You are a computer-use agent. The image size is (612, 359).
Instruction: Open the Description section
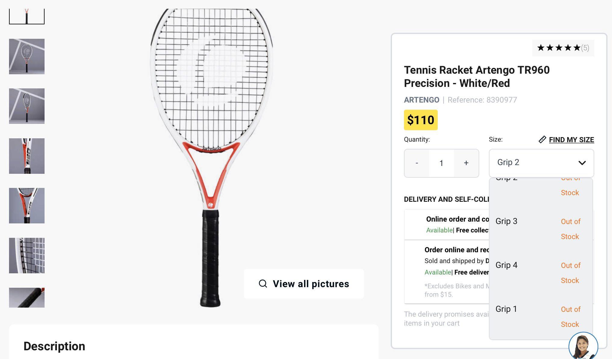(x=54, y=346)
